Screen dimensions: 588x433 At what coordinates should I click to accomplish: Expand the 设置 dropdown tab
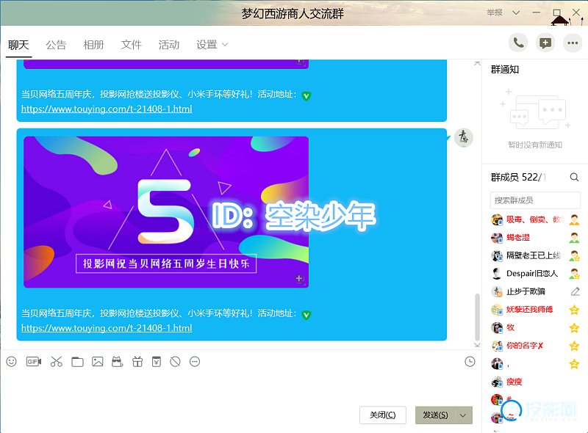[212, 45]
